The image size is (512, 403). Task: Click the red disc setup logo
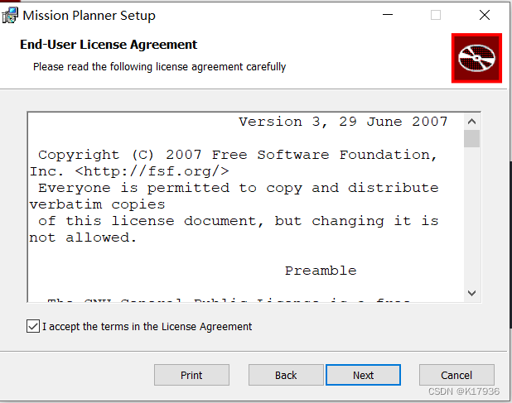(476, 58)
